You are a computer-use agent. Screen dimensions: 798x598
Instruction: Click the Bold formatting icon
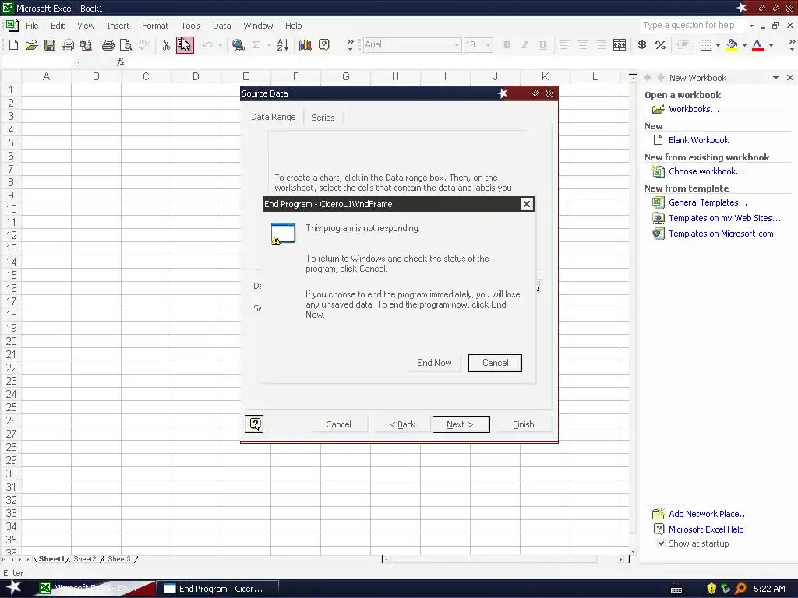507,45
